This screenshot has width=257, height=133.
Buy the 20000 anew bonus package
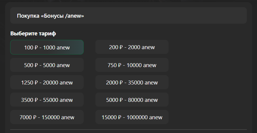click(x=47, y=82)
